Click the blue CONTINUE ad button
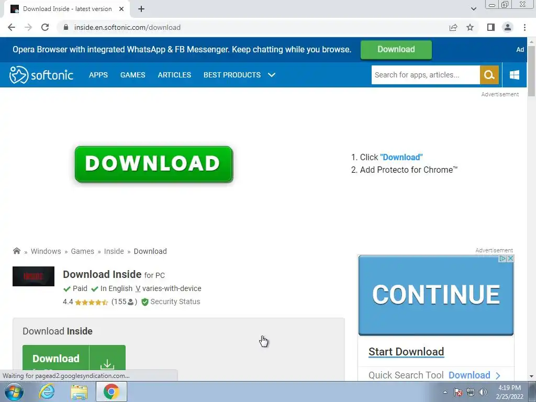The width and height of the screenshot is (536, 402). pyautogui.click(x=436, y=295)
